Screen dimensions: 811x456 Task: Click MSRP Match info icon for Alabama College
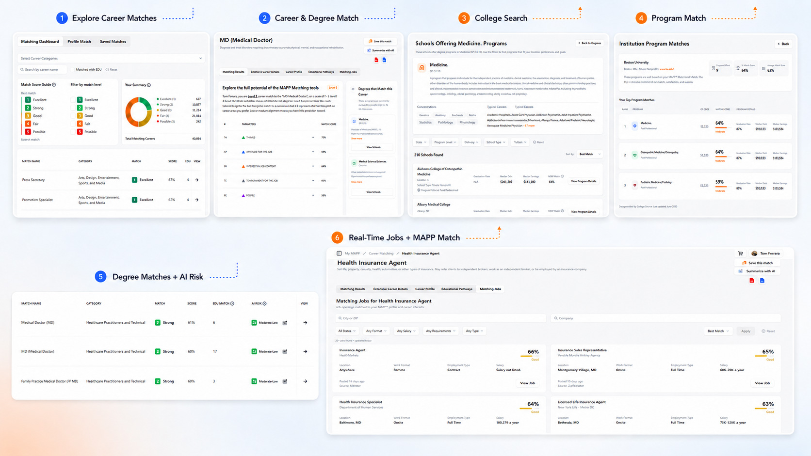click(562, 176)
